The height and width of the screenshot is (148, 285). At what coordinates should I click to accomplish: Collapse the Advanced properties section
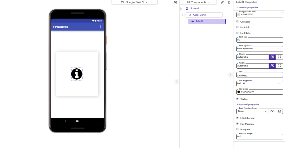point(280,105)
